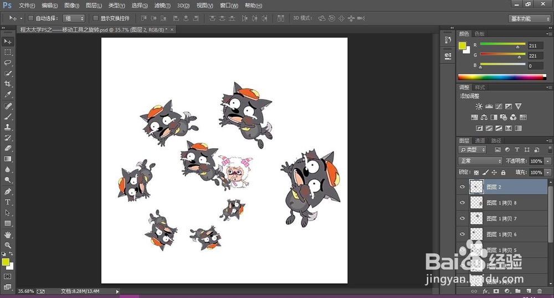Activate the Crop tool

coord(7,84)
